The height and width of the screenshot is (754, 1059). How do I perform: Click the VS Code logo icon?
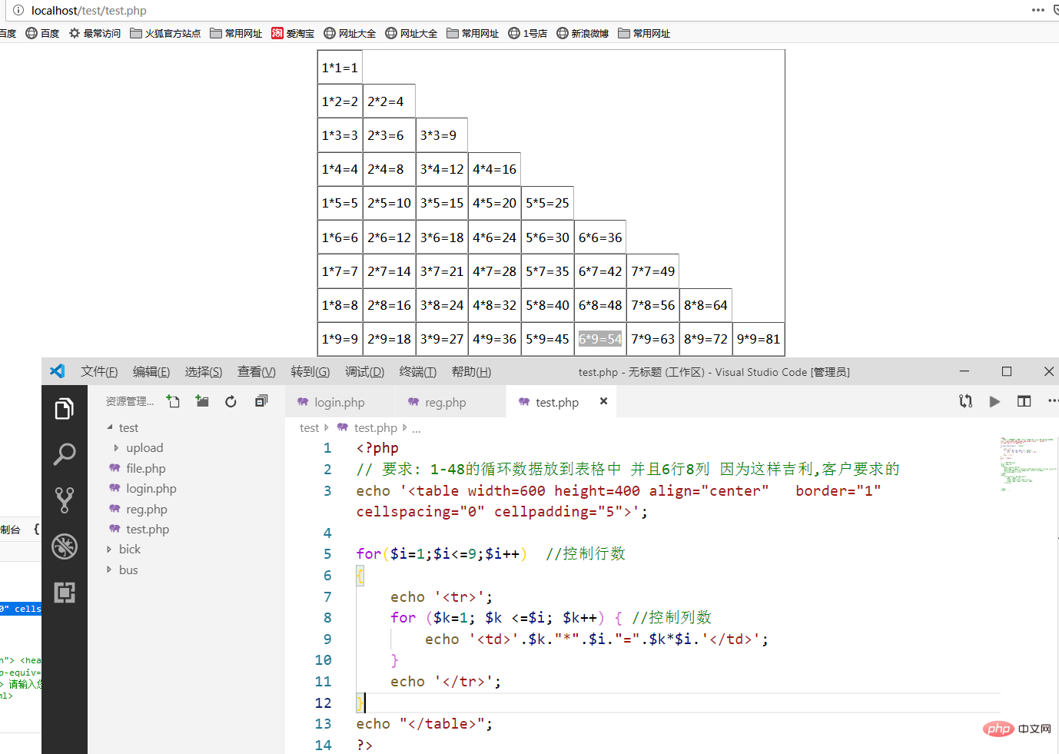pyautogui.click(x=58, y=371)
